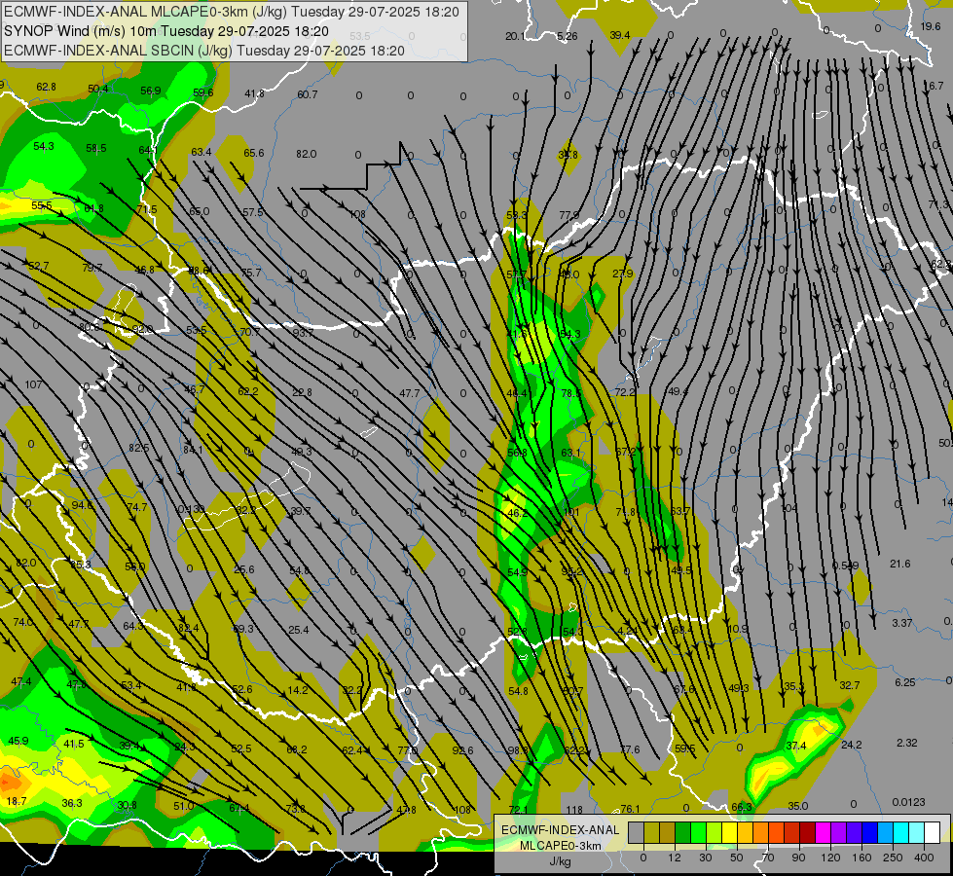Click the map value 92.0
This screenshot has height=876, width=953.
click(x=143, y=330)
